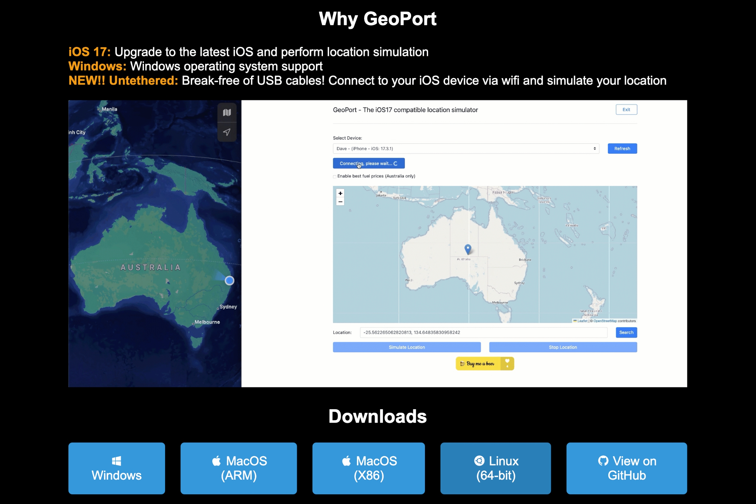Click the Exit button top-right
Image resolution: width=756 pixels, height=504 pixels.
[x=626, y=110]
